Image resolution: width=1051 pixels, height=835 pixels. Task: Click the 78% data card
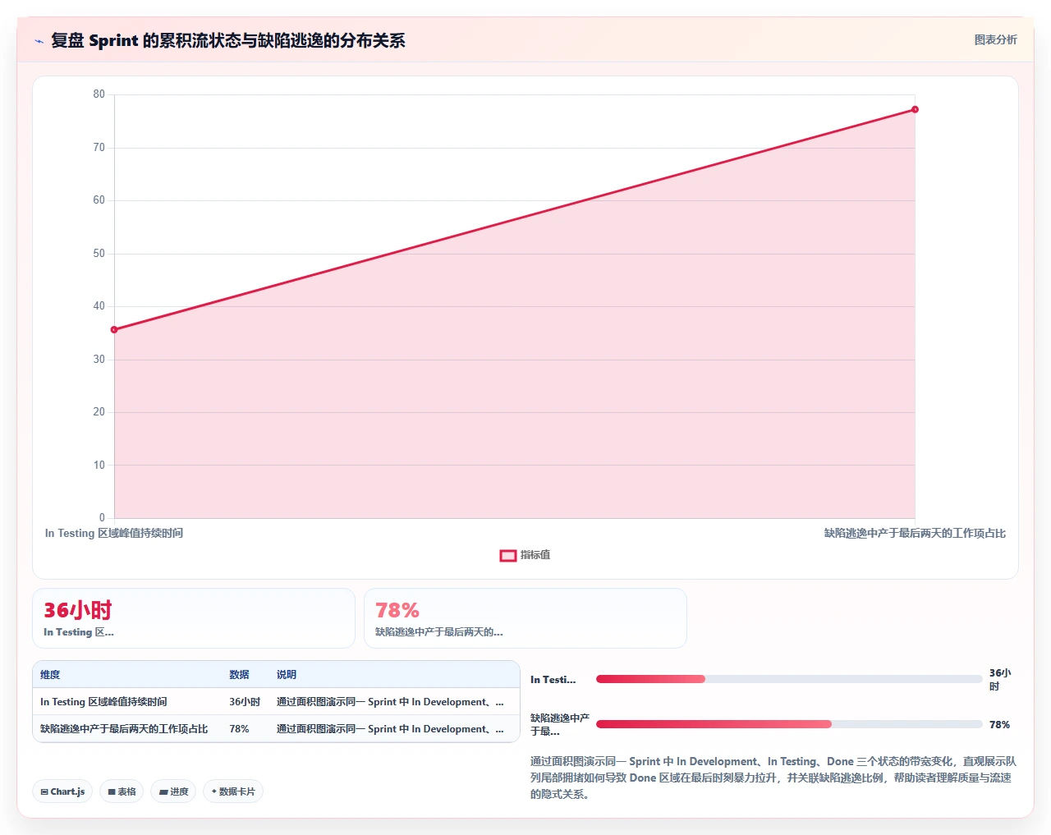(525, 618)
